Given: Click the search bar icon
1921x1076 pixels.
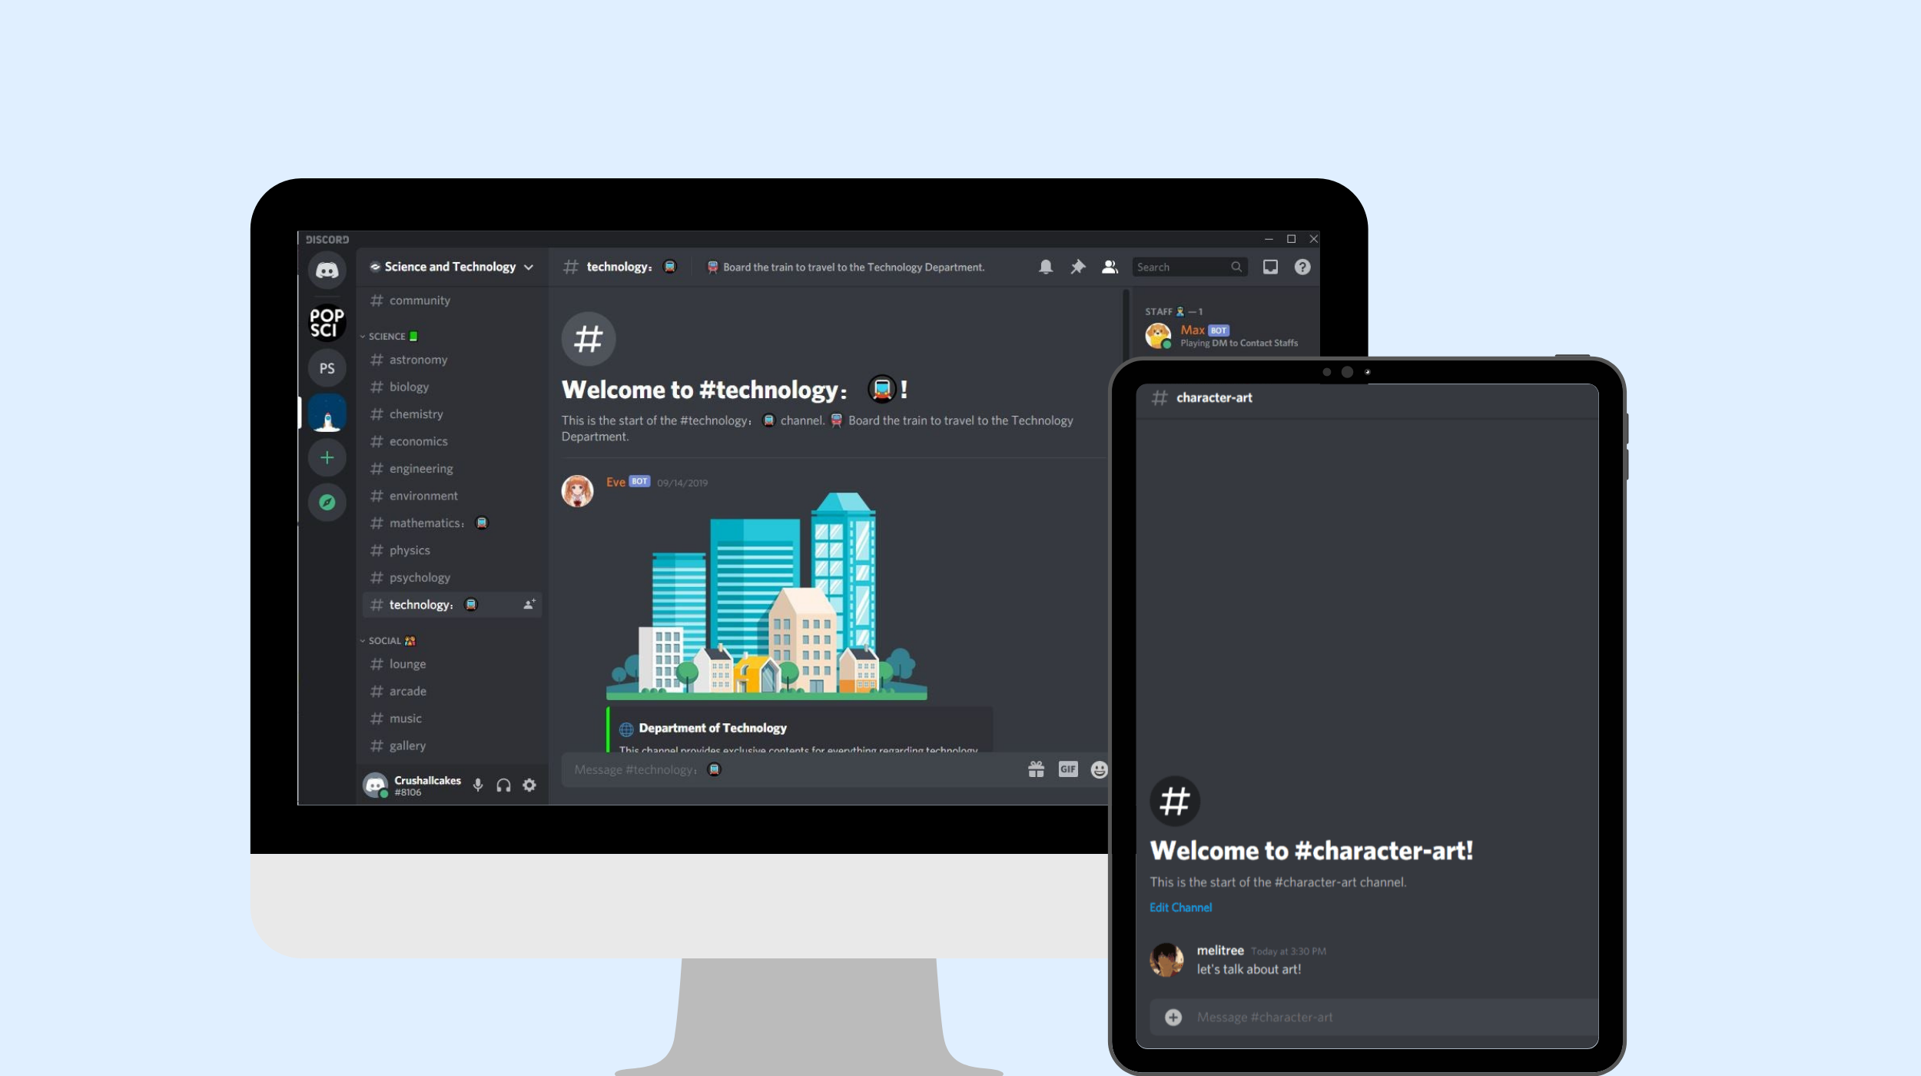Looking at the screenshot, I should pos(1235,267).
